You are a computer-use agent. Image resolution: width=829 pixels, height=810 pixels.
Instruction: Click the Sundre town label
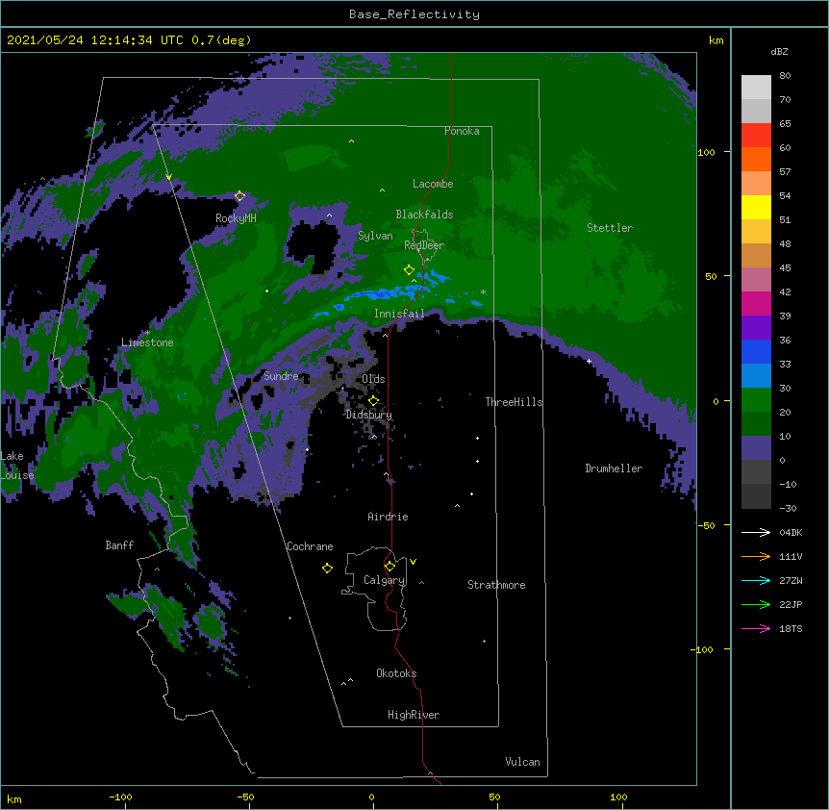281,376
